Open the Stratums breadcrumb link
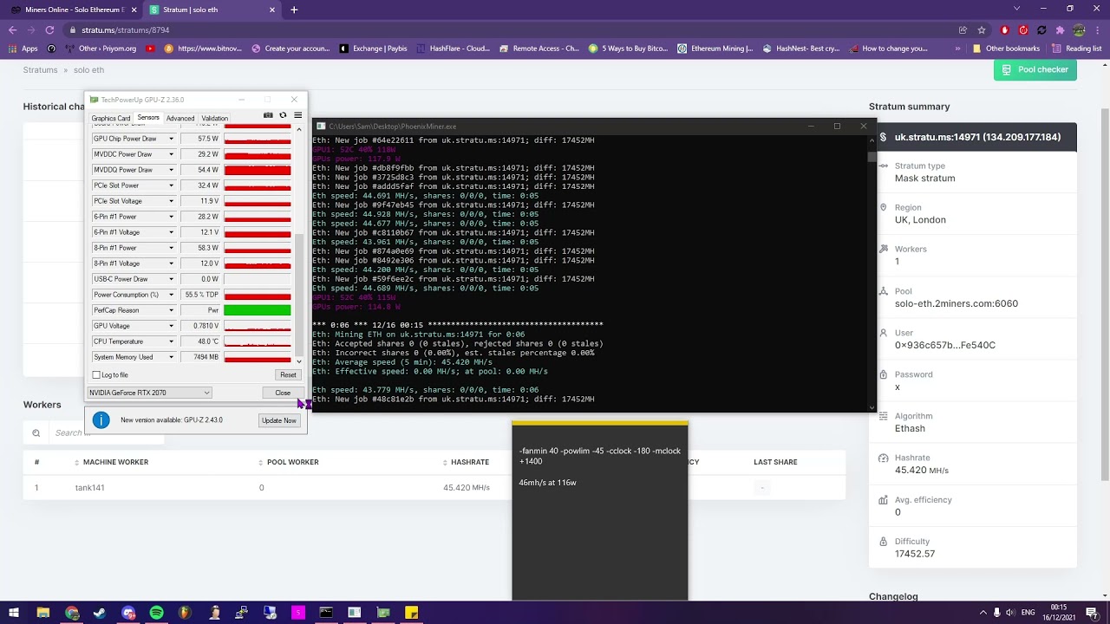Viewport: 1110px width, 624px height. [x=40, y=70]
